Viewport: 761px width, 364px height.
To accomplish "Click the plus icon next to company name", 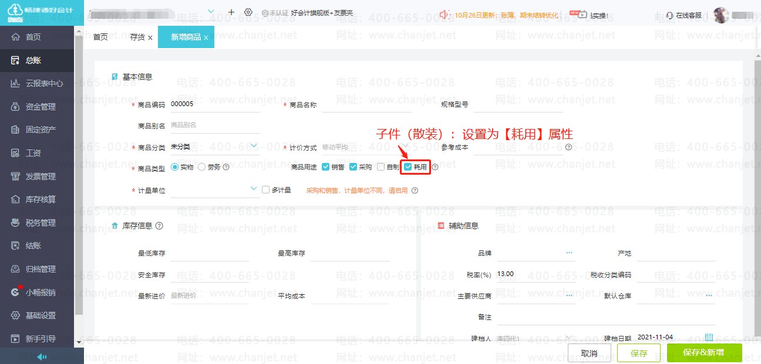I will (x=231, y=12).
